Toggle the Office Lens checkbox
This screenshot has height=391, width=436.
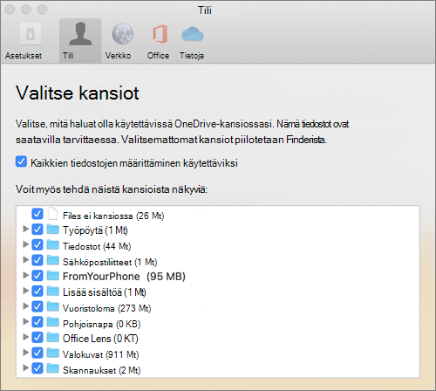coord(37,338)
